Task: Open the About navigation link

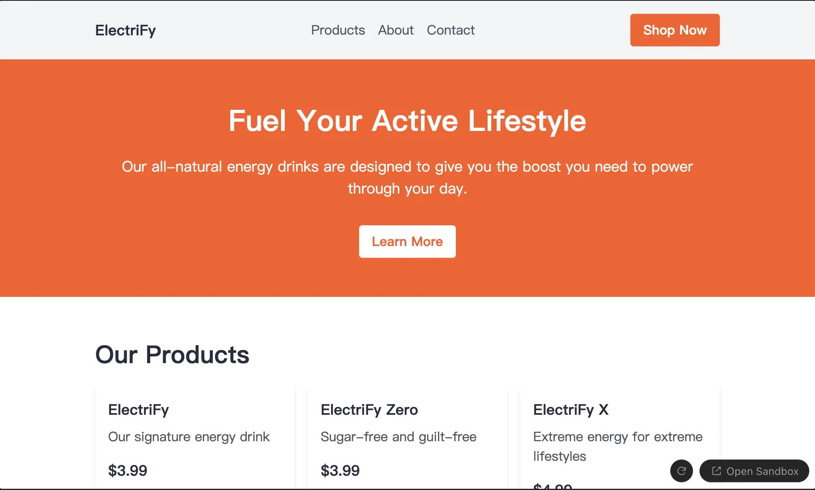Action: (x=395, y=30)
